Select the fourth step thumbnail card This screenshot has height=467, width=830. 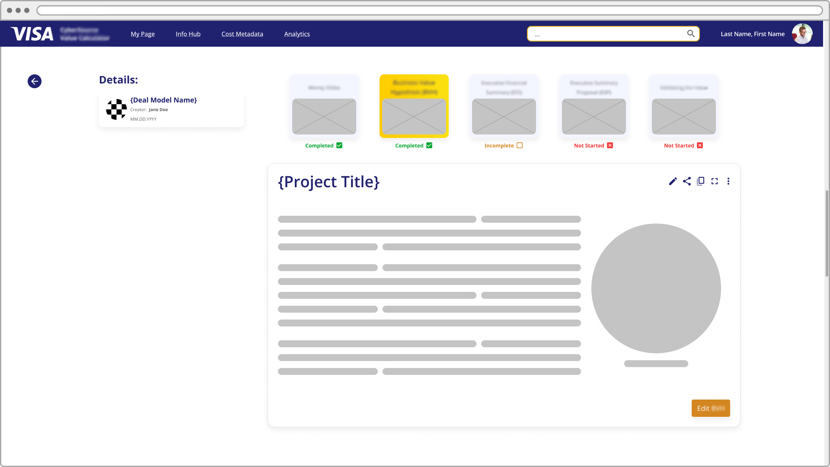click(x=594, y=106)
